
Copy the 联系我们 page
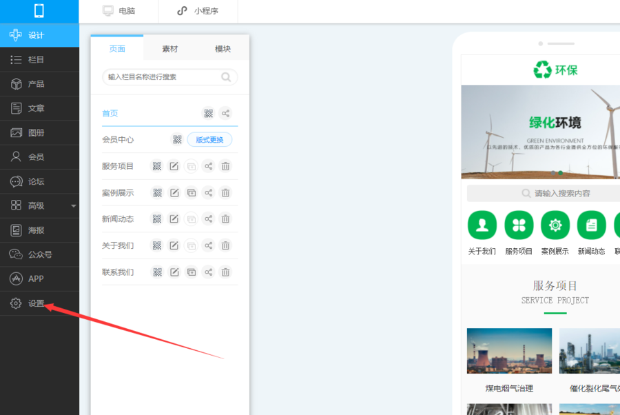(192, 272)
